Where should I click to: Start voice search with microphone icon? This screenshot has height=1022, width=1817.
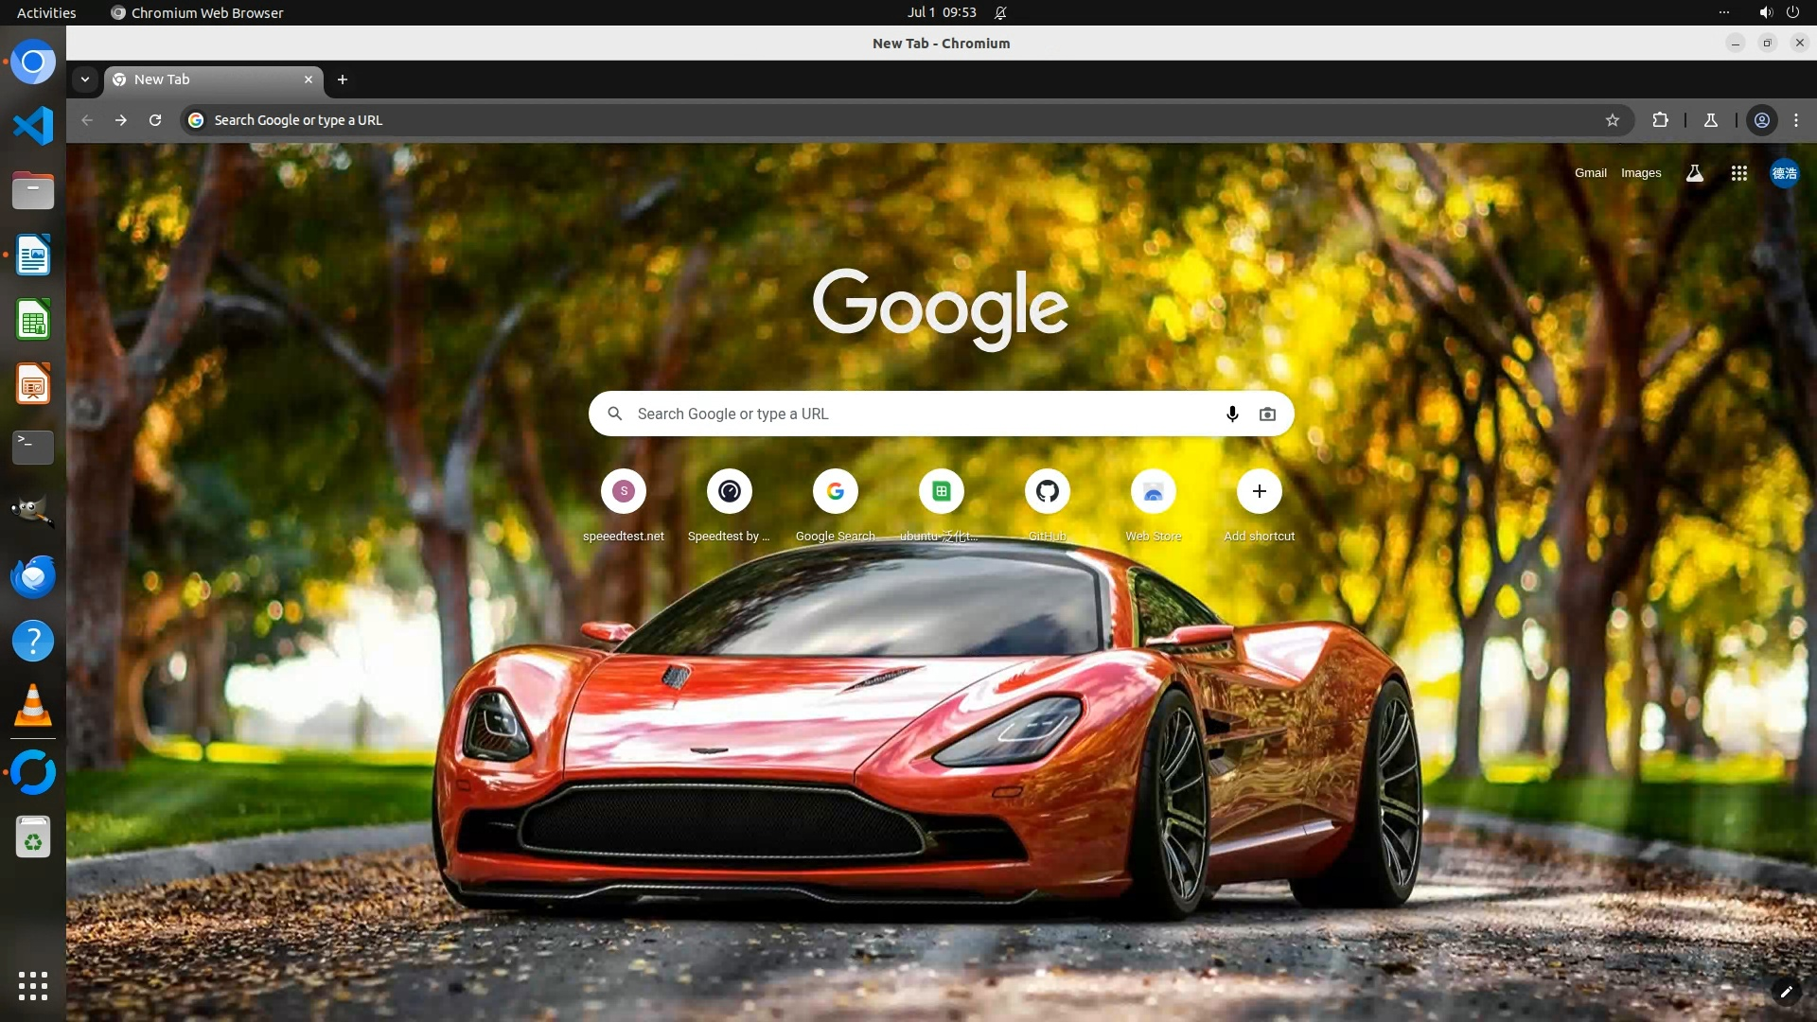click(1231, 414)
